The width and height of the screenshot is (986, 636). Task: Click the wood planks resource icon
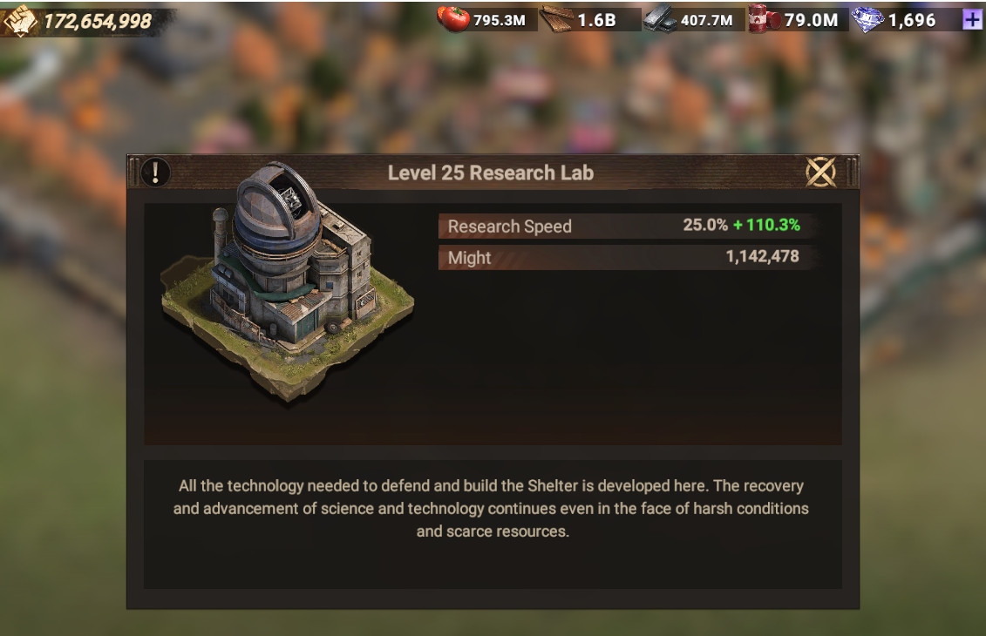point(556,19)
